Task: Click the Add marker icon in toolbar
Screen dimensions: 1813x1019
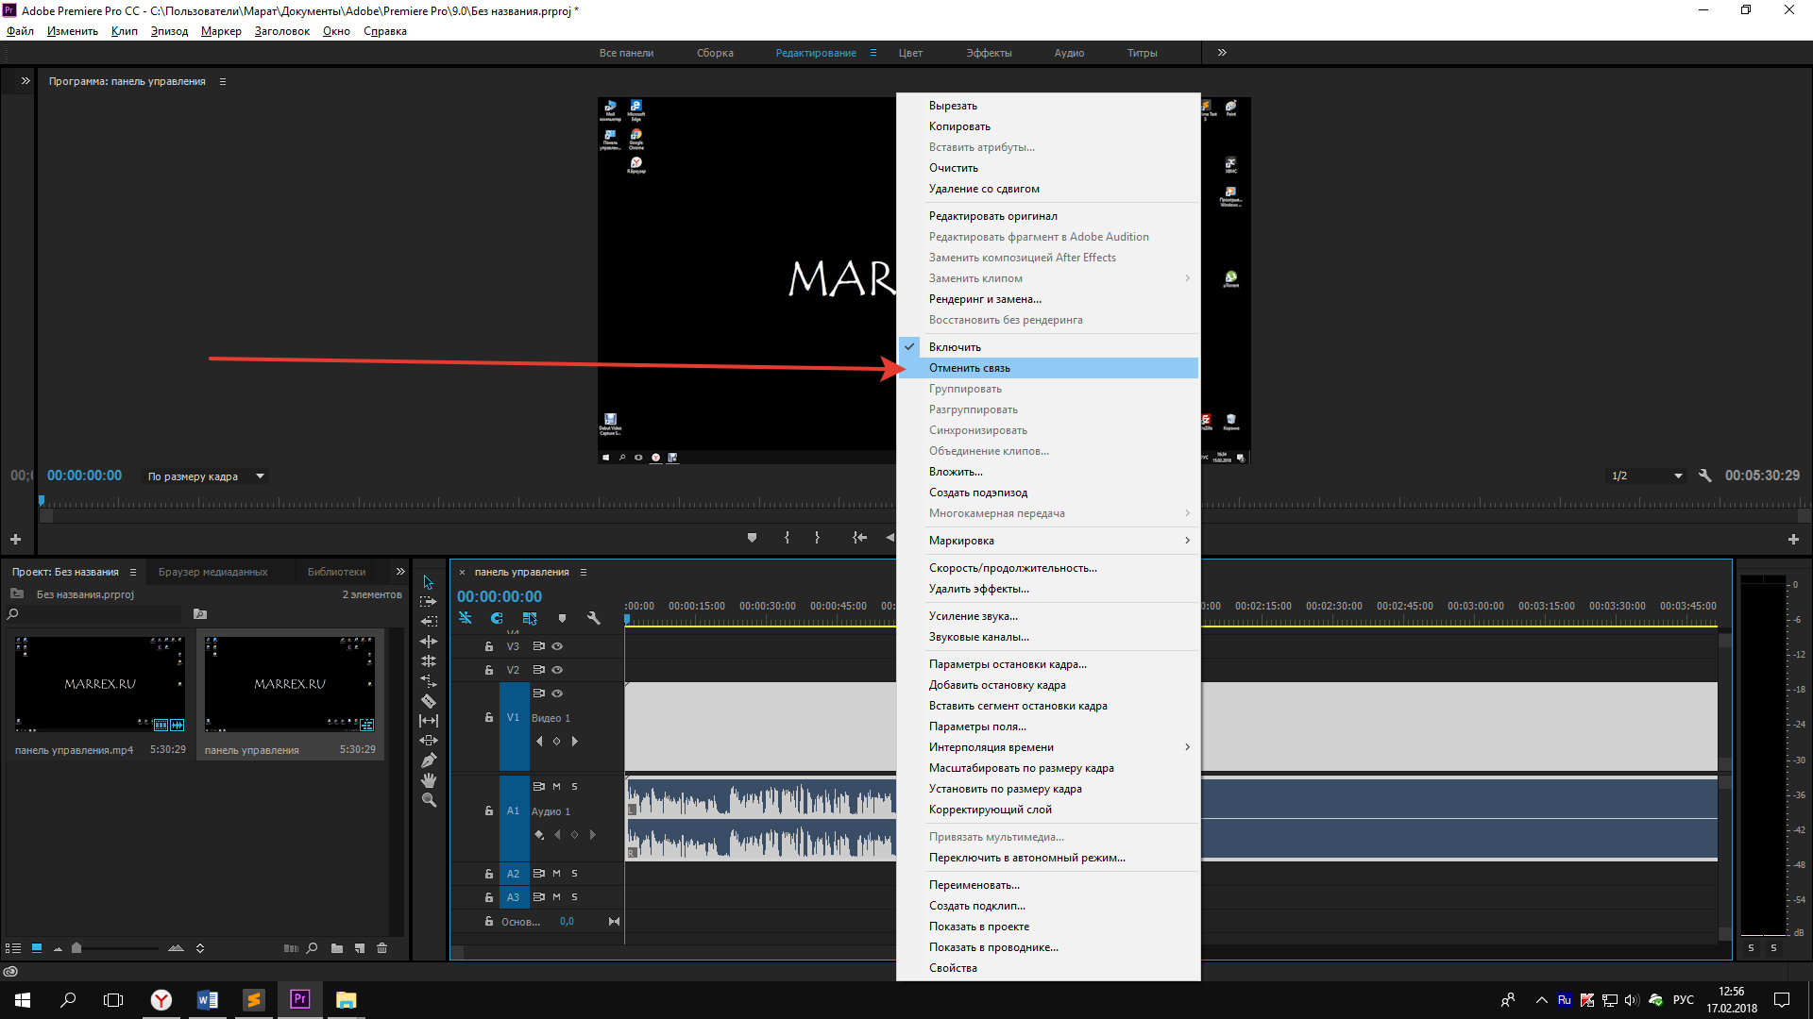Action: point(750,538)
